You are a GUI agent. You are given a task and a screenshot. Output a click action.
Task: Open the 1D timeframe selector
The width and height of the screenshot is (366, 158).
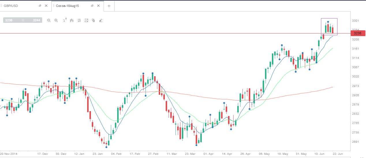[65, 20]
